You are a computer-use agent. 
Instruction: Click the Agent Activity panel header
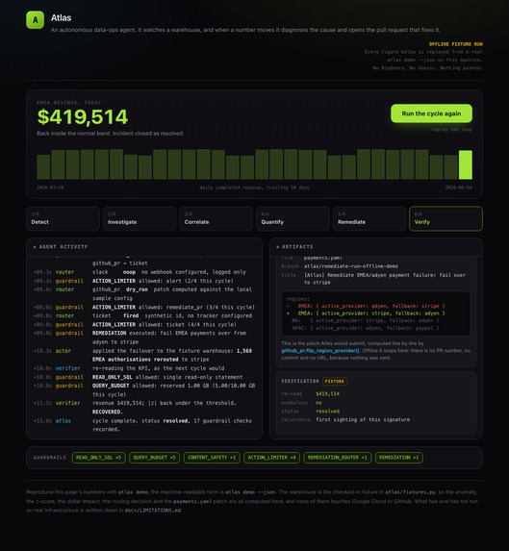pos(144,247)
